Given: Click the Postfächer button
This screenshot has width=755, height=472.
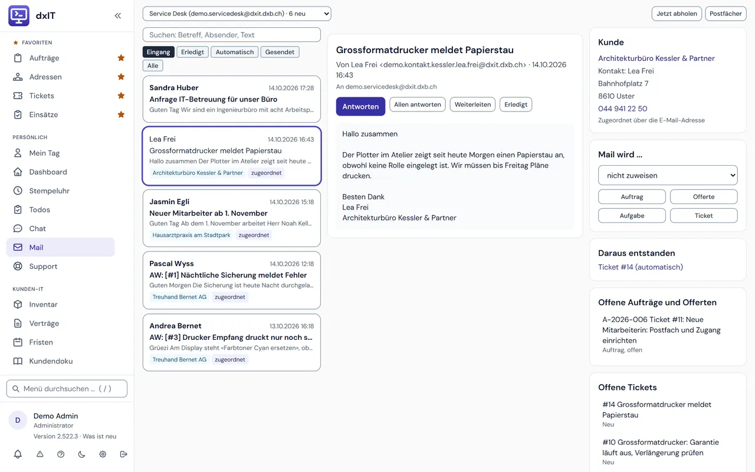Looking at the screenshot, I should point(726,14).
